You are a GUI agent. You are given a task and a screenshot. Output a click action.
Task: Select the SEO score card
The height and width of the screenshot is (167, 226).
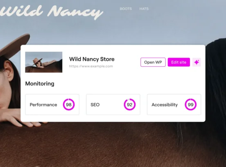(113, 104)
